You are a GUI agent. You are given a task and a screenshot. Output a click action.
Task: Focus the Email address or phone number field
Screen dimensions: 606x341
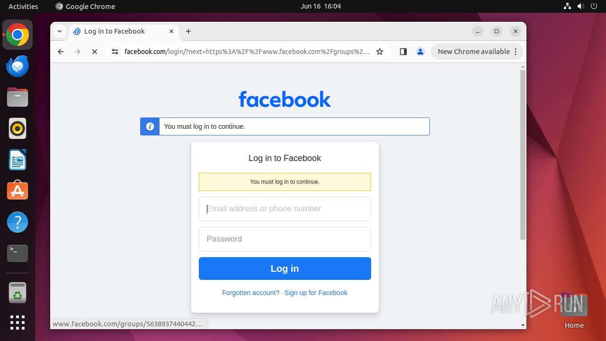tap(285, 209)
